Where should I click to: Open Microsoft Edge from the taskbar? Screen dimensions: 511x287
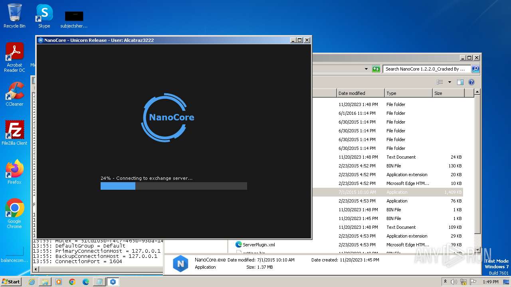[x=86, y=282]
